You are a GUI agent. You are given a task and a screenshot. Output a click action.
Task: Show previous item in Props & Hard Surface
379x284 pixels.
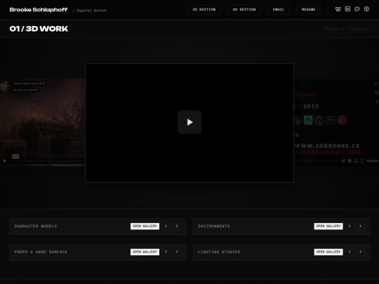pyautogui.click(x=166, y=252)
